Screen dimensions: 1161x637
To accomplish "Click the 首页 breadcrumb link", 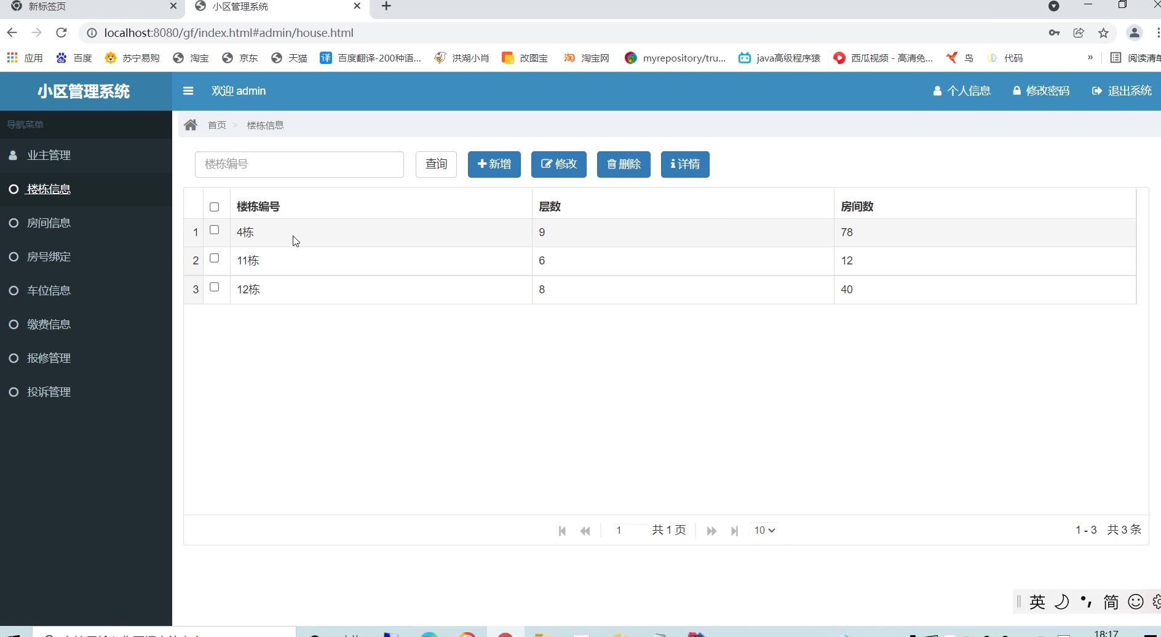I will [217, 125].
